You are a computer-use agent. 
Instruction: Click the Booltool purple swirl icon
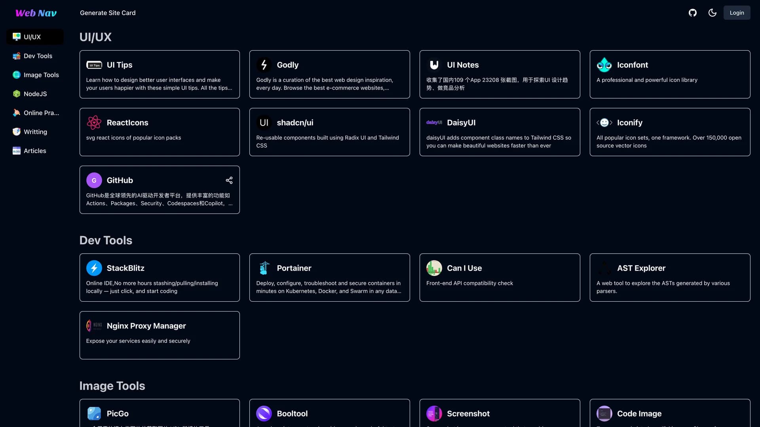tap(264, 413)
